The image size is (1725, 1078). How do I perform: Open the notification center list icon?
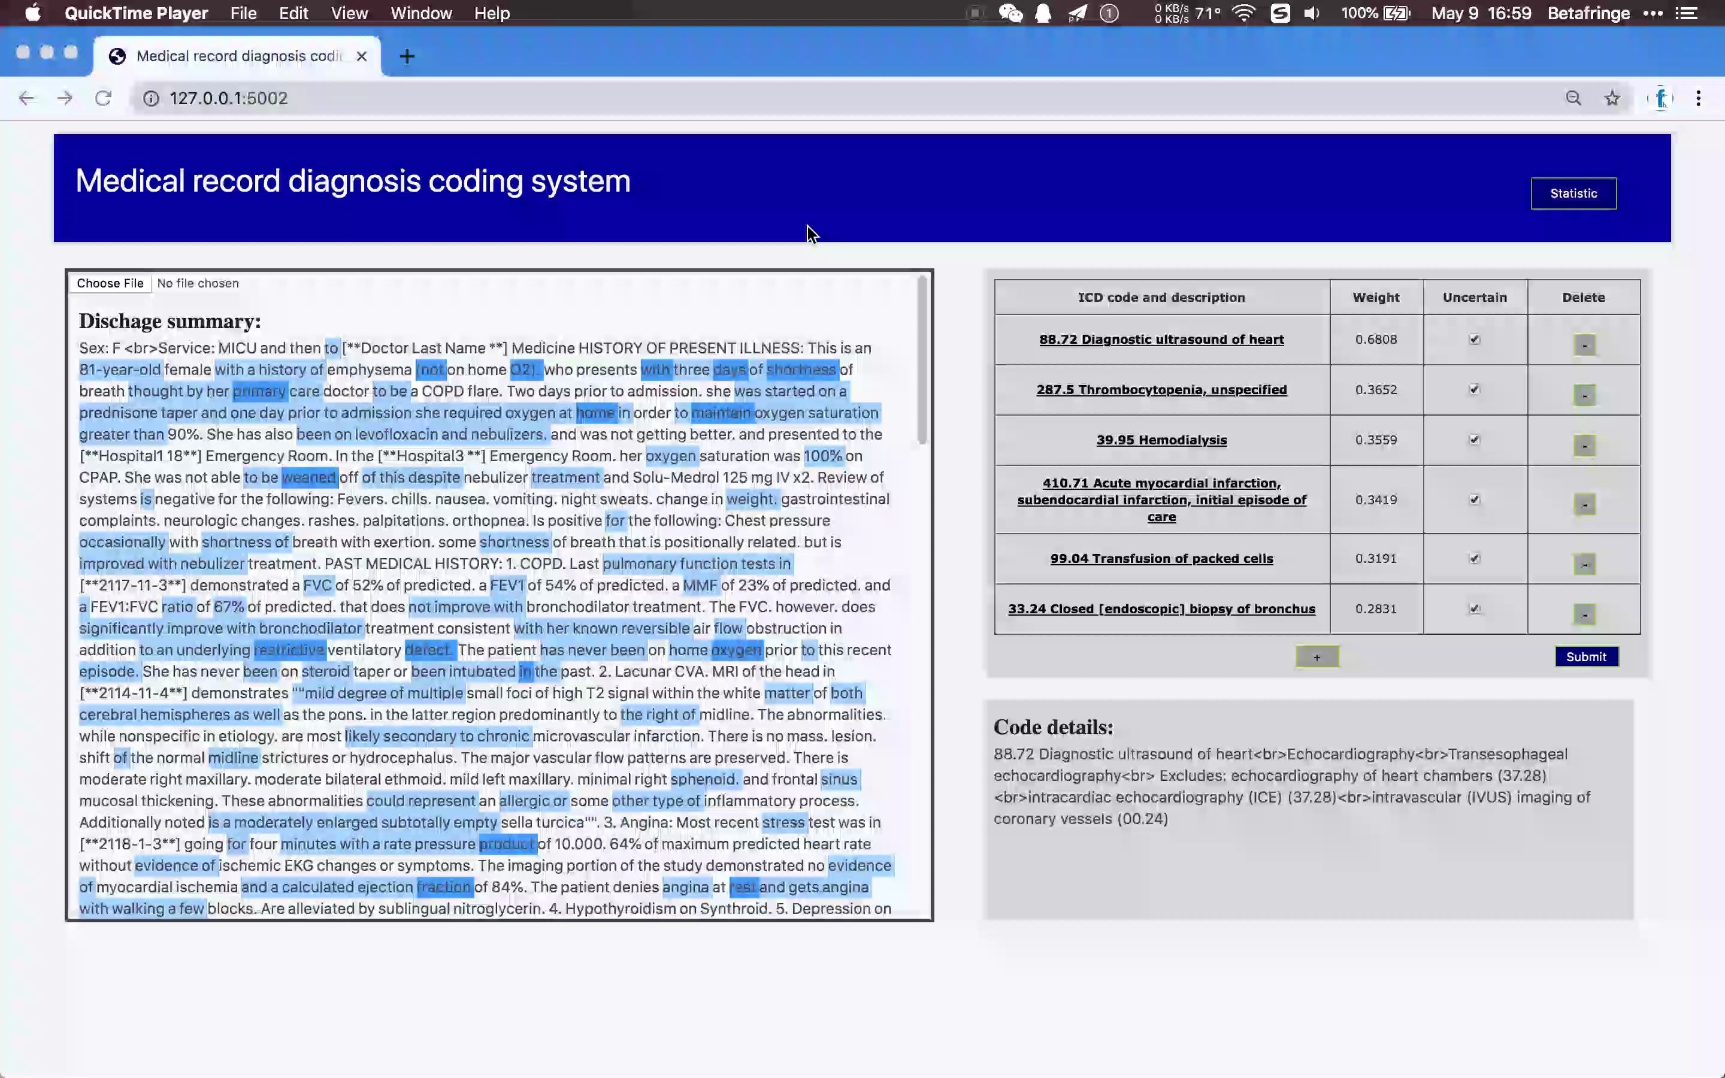pyautogui.click(x=1686, y=13)
